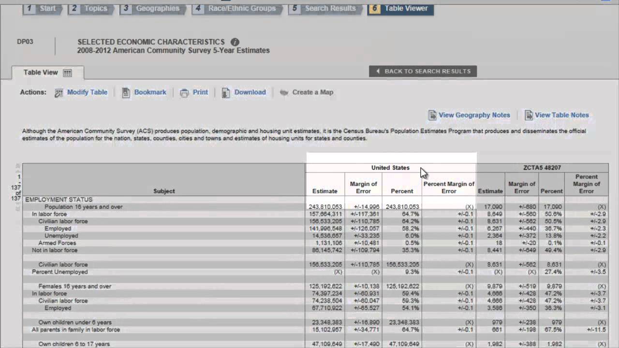Click the View Geography Notes icon
This screenshot has width=619, height=348.
click(432, 115)
